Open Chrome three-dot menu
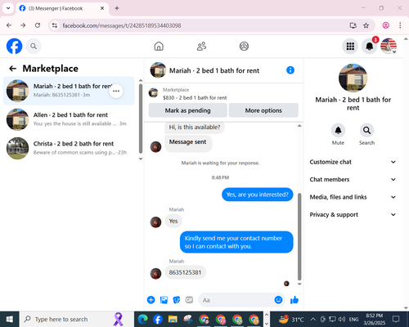409x327 pixels. 400,25
